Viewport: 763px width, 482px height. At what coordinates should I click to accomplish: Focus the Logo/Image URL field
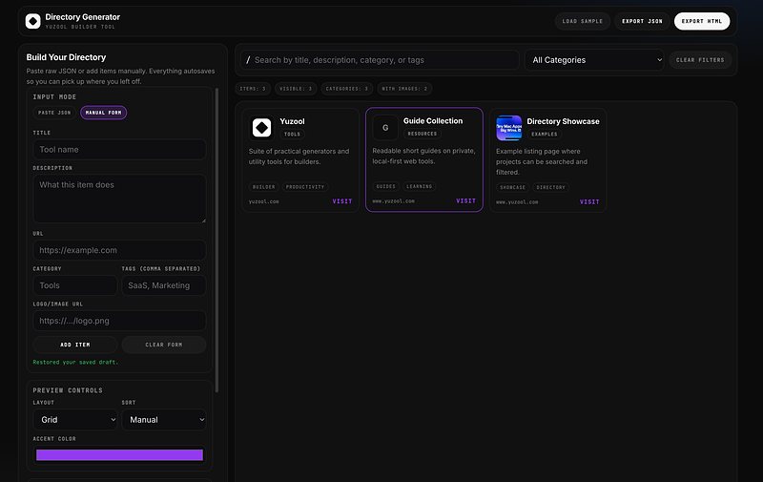(x=119, y=321)
